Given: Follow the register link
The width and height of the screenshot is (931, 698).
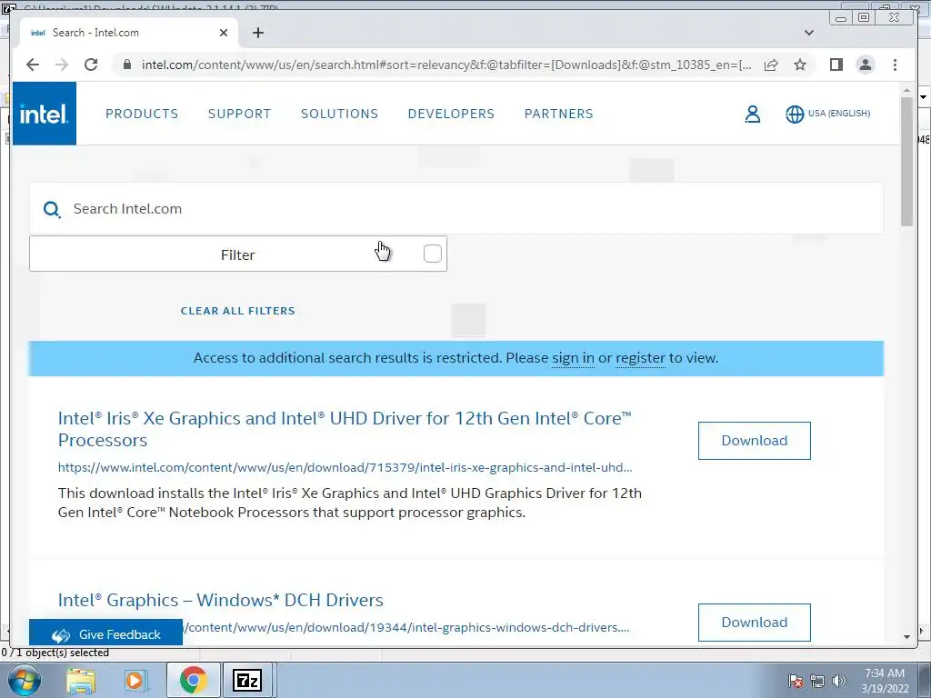Looking at the screenshot, I should pyautogui.click(x=640, y=358).
